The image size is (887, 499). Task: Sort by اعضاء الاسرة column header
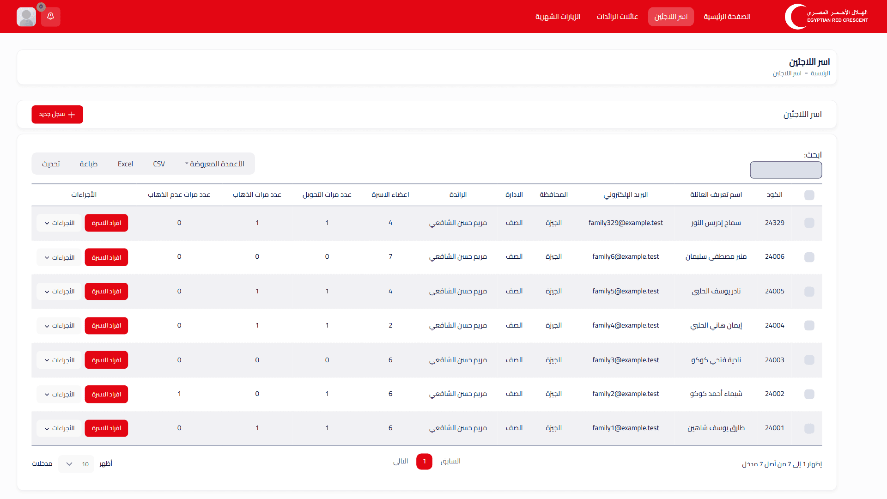point(390,195)
